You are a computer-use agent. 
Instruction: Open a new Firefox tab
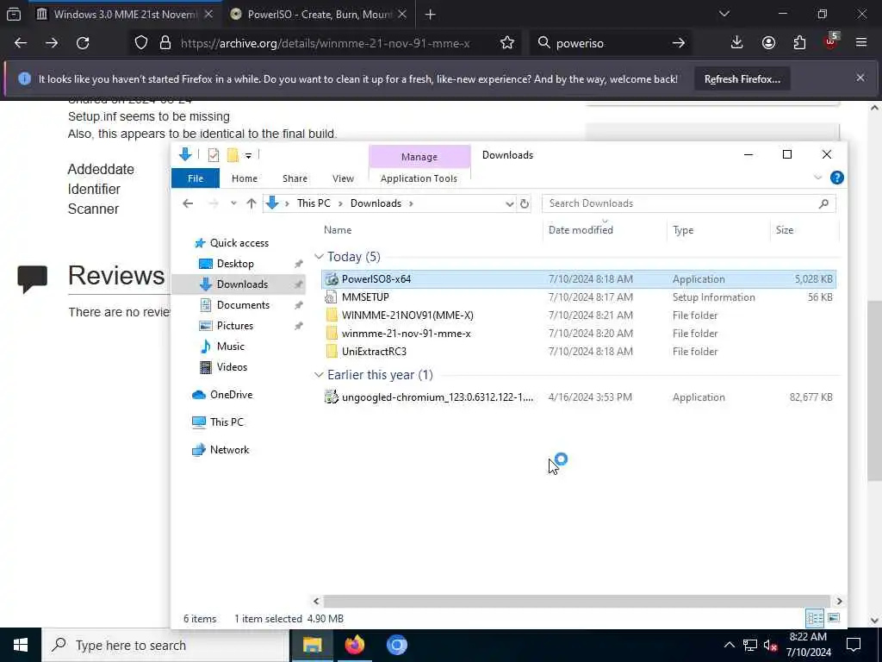point(431,15)
